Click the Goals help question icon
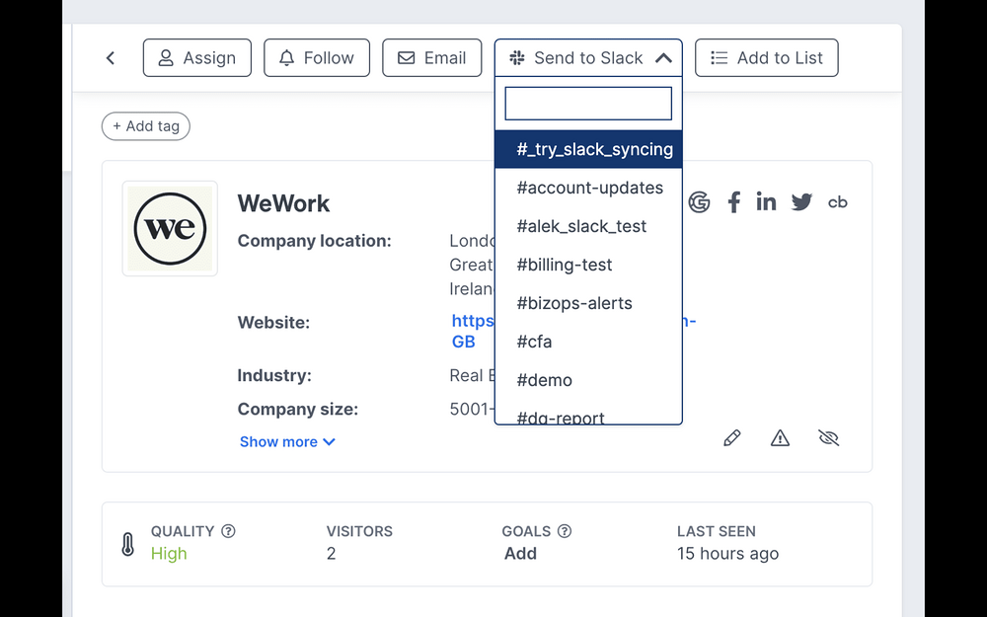The image size is (987, 617). 565,531
